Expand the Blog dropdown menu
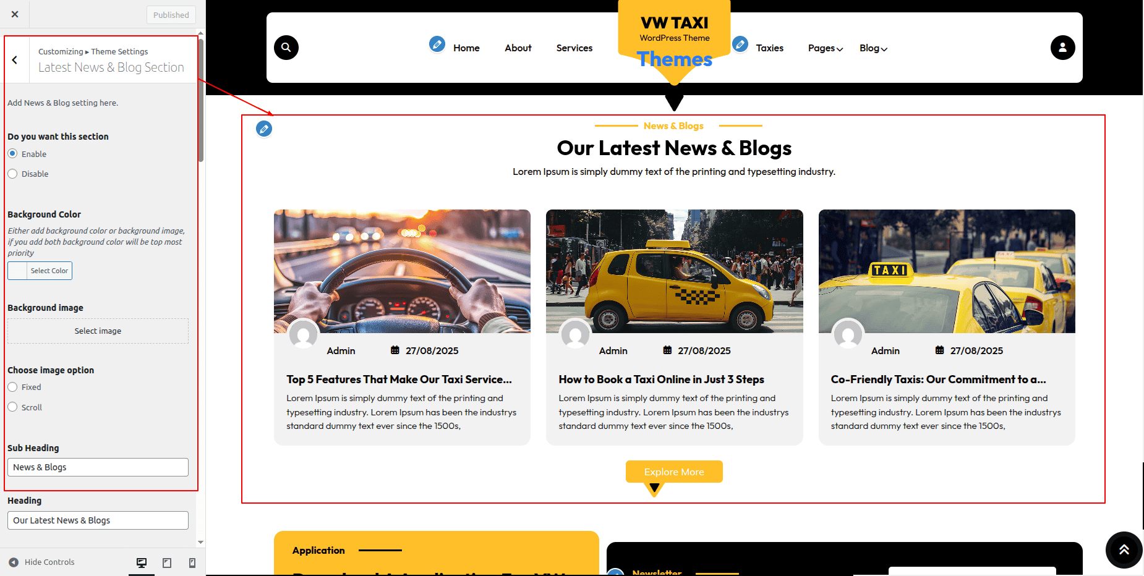The height and width of the screenshot is (576, 1144). tap(873, 48)
